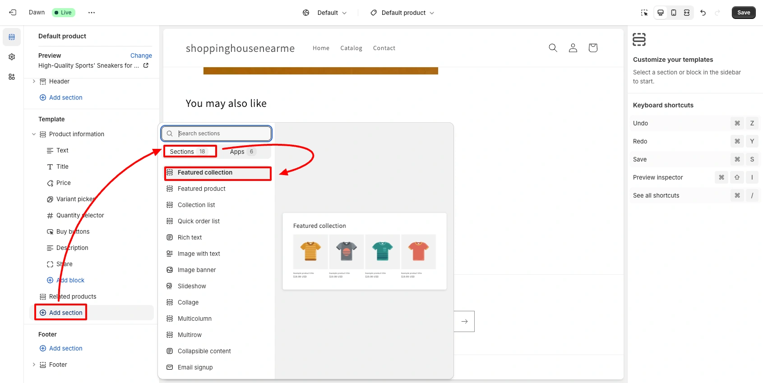Screen dimensions: 763x383
Task: Click the Change preview link
Action: pyautogui.click(x=141, y=55)
